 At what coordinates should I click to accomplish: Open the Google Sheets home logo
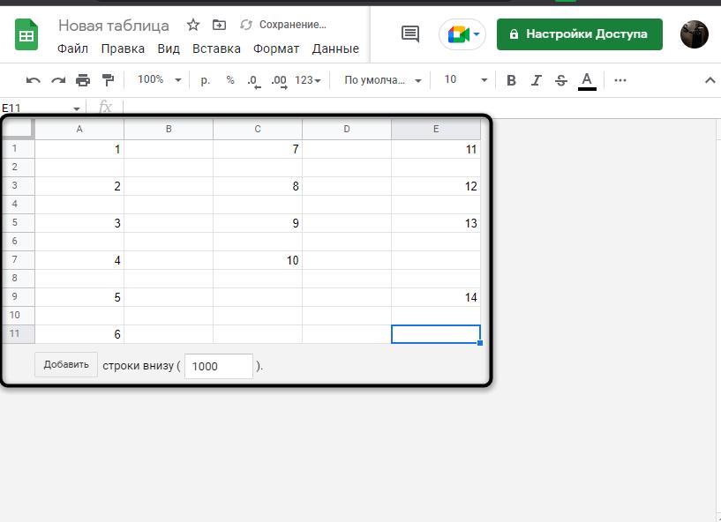coord(26,35)
